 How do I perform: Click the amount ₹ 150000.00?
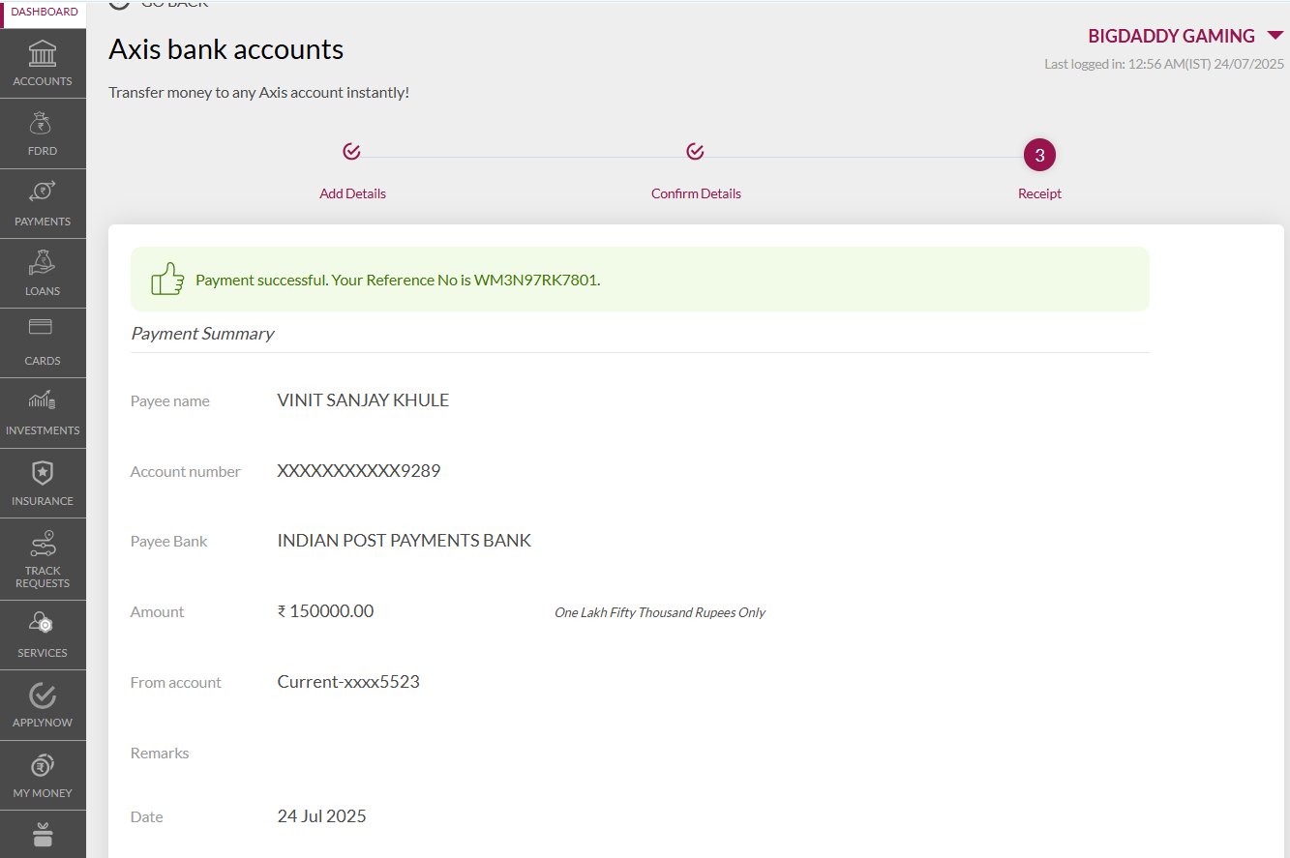click(325, 611)
